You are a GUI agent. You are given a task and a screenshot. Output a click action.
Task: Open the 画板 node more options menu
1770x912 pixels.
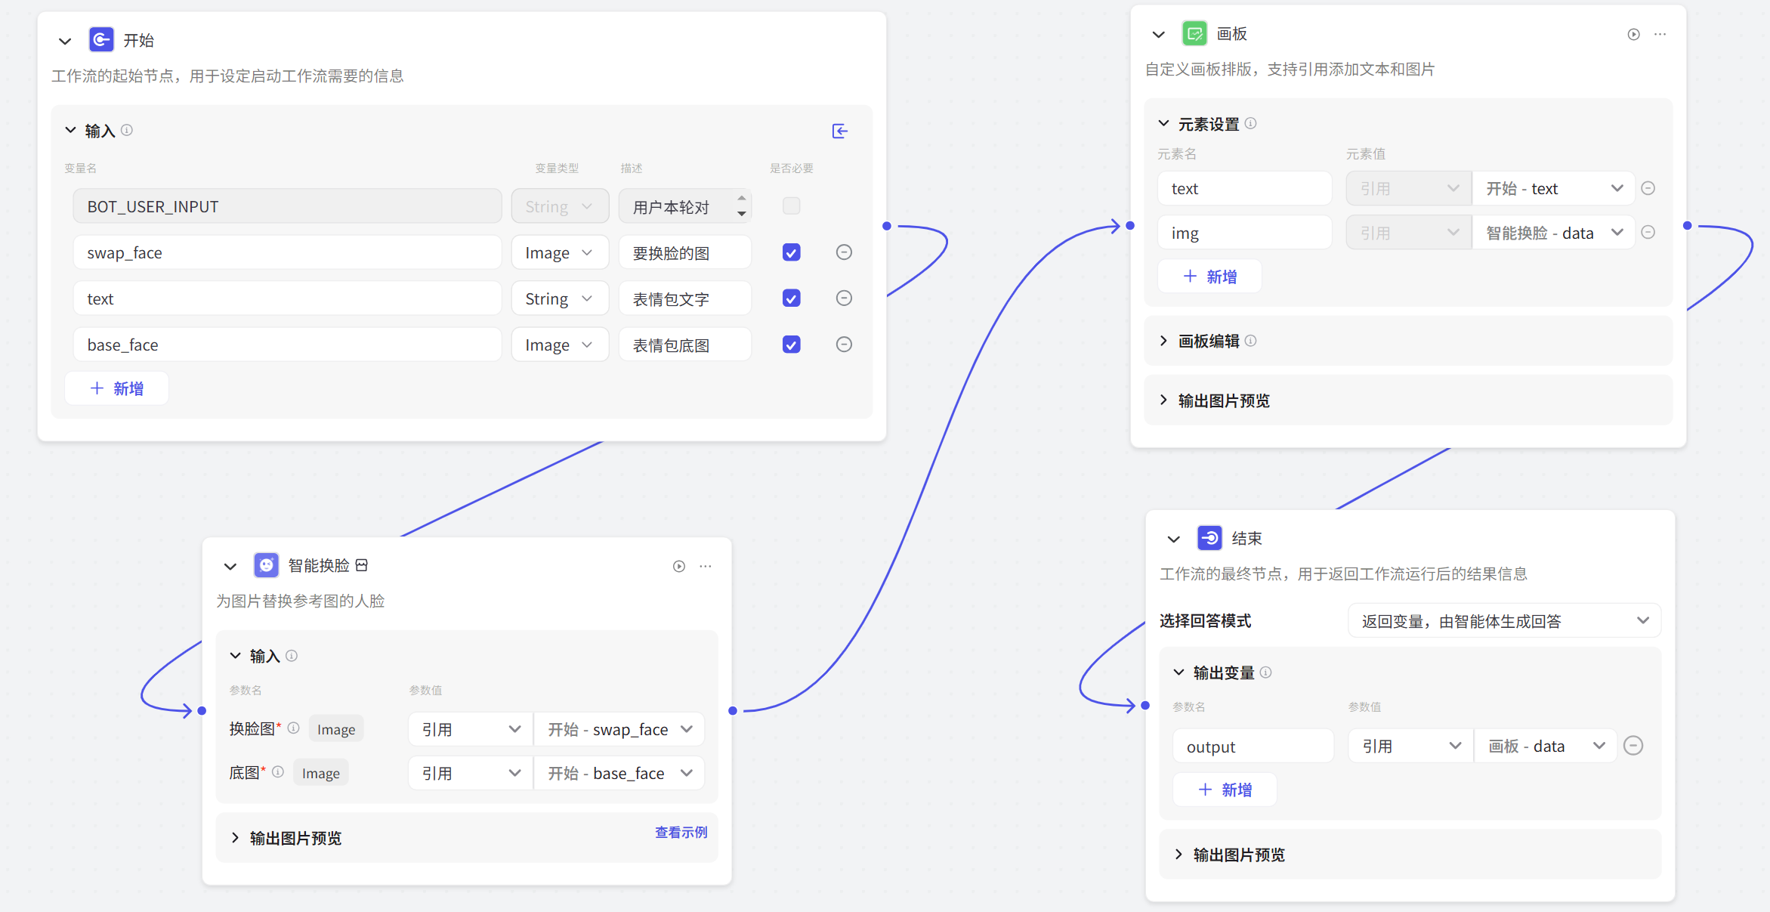pos(1660,35)
